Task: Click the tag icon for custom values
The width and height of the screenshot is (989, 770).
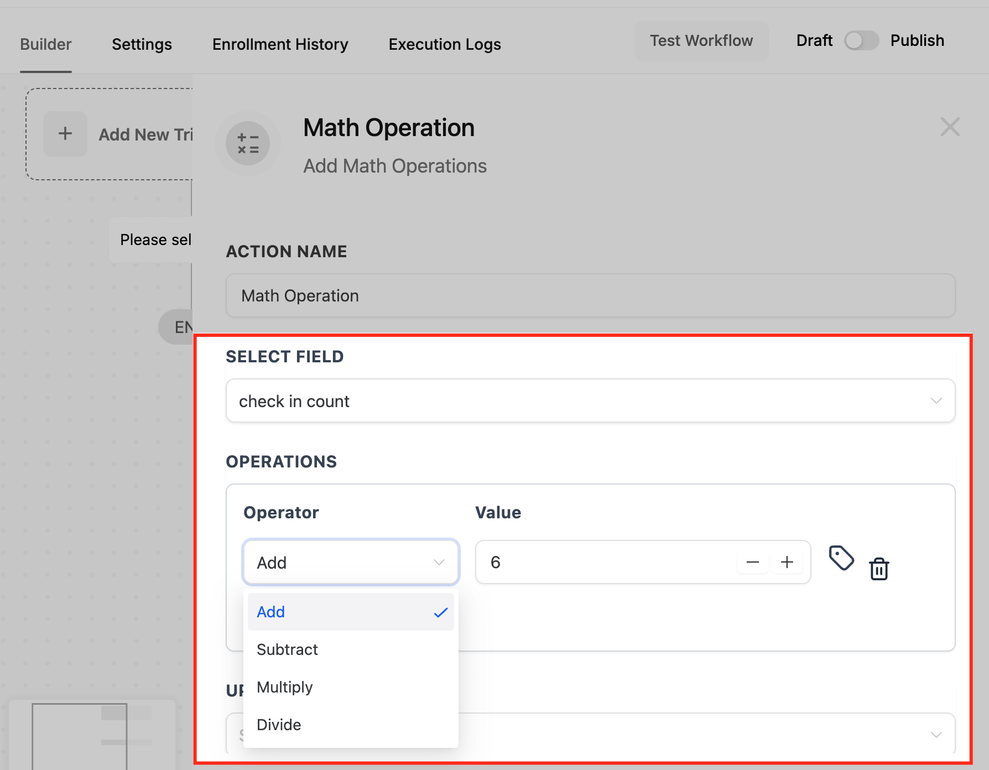Action: click(x=841, y=558)
